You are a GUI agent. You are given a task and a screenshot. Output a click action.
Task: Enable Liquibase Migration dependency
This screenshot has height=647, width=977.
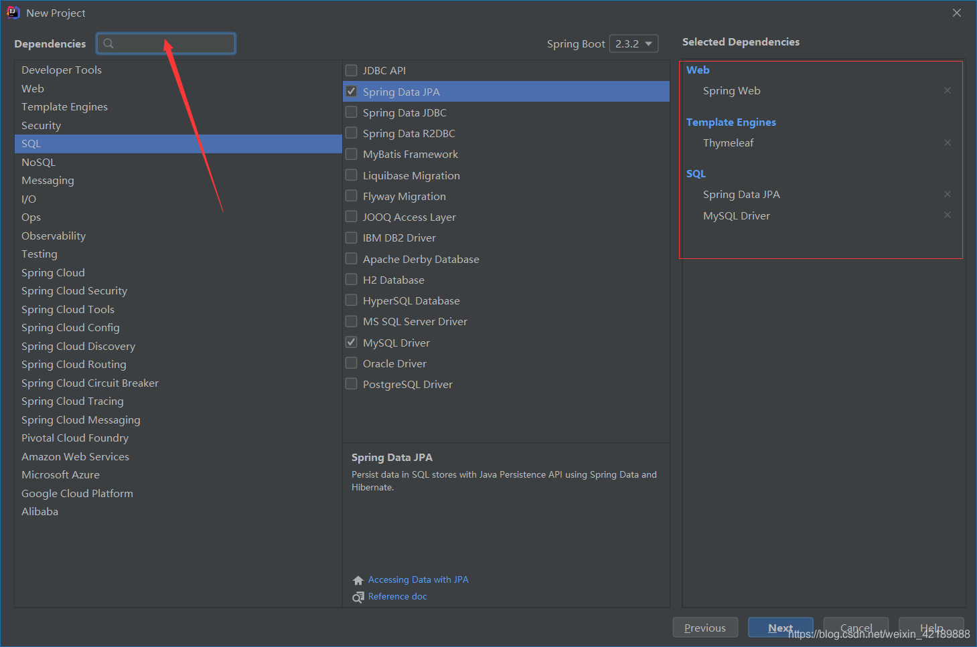click(x=351, y=175)
